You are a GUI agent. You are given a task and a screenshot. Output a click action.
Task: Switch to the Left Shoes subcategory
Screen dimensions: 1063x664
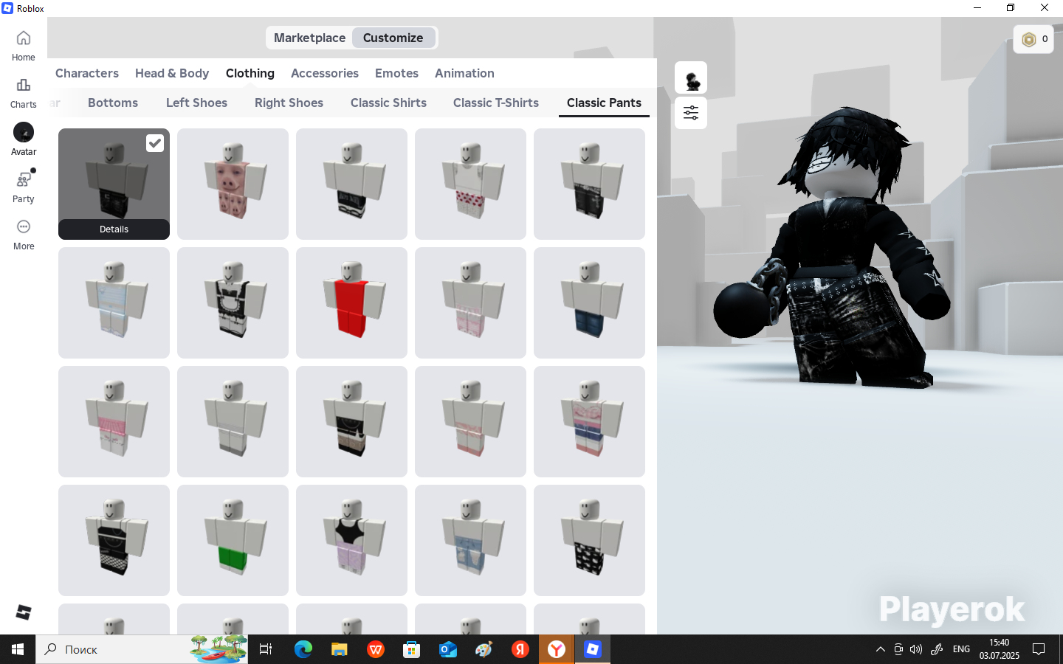(196, 103)
